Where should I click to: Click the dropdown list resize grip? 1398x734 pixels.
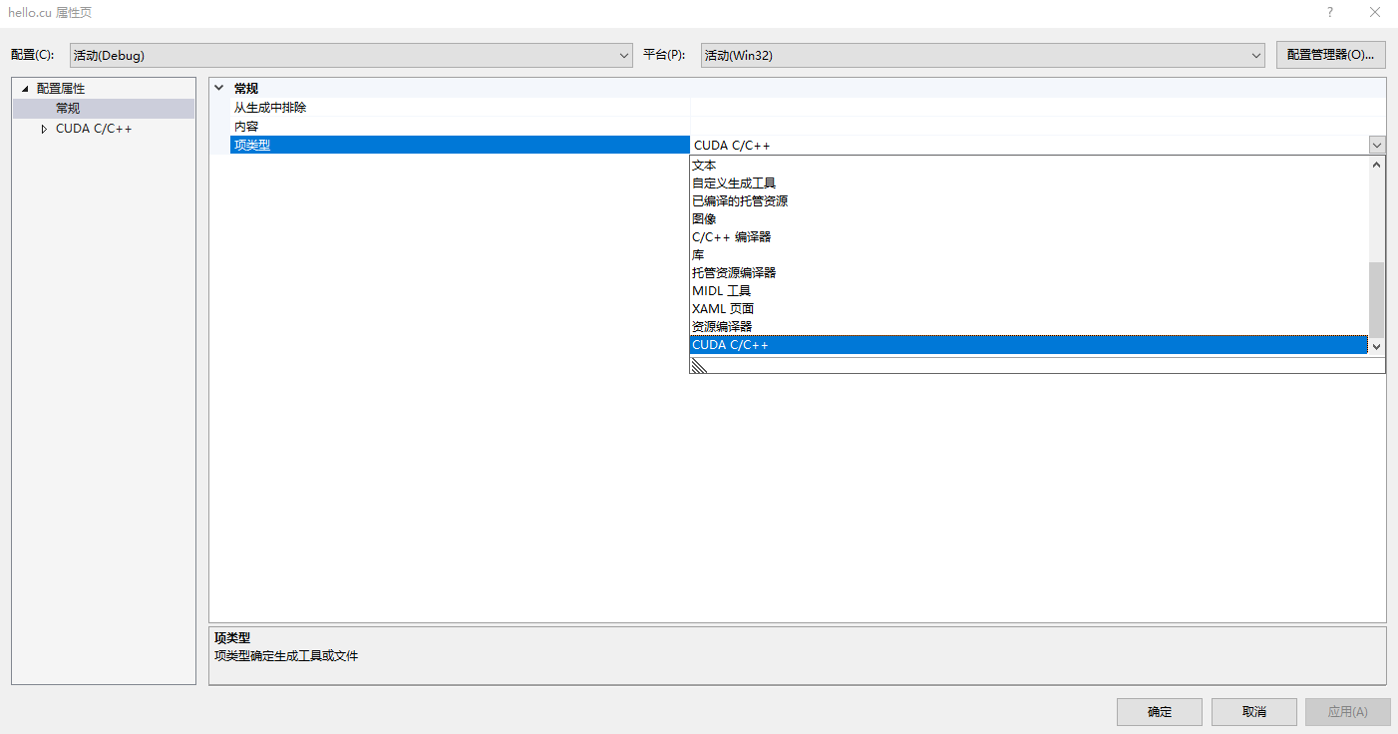(x=699, y=365)
